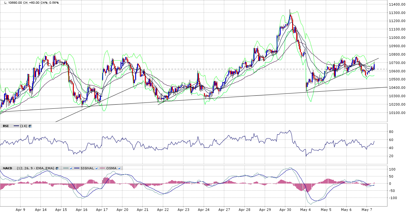Click the OSMA pink line color swatch
This screenshot has height=214, width=408.
(102, 168)
